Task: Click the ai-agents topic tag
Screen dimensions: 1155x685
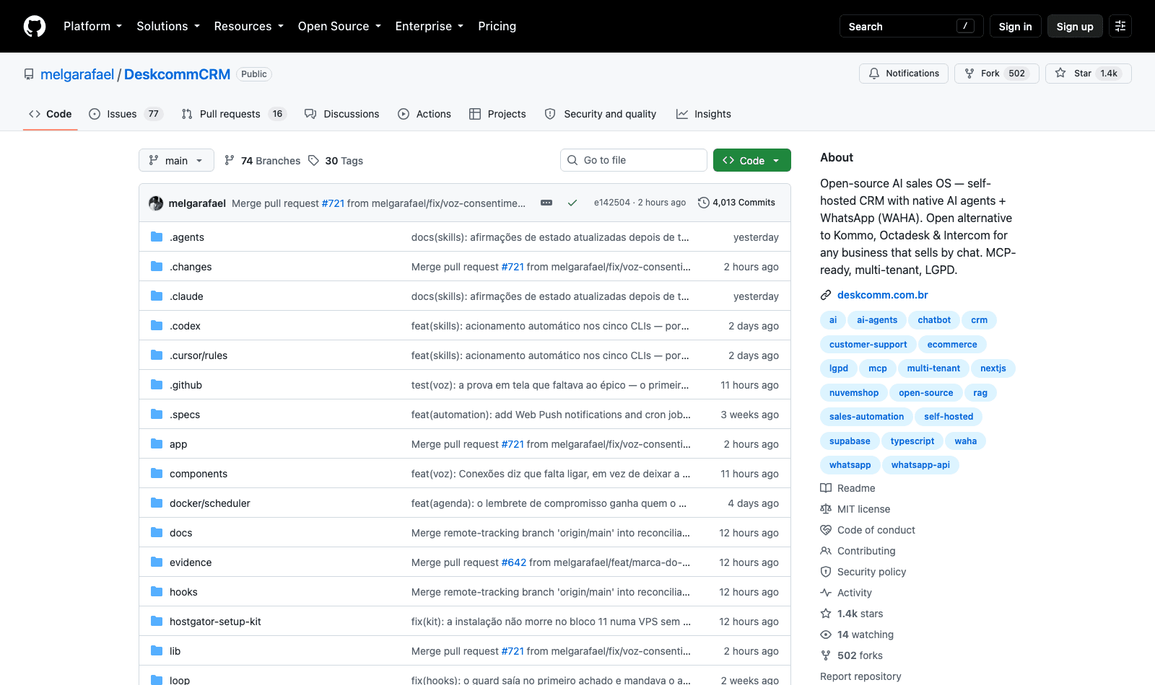Action: (x=877, y=320)
